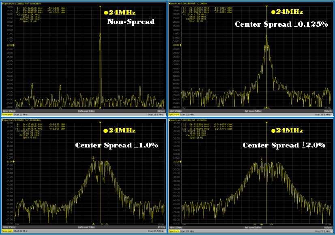Click the 'Spectrum 5.000dB/ Ref -10.00dBm' title of ±1.0% panel
This screenshot has width=335, height=235.
coord(21,120)
